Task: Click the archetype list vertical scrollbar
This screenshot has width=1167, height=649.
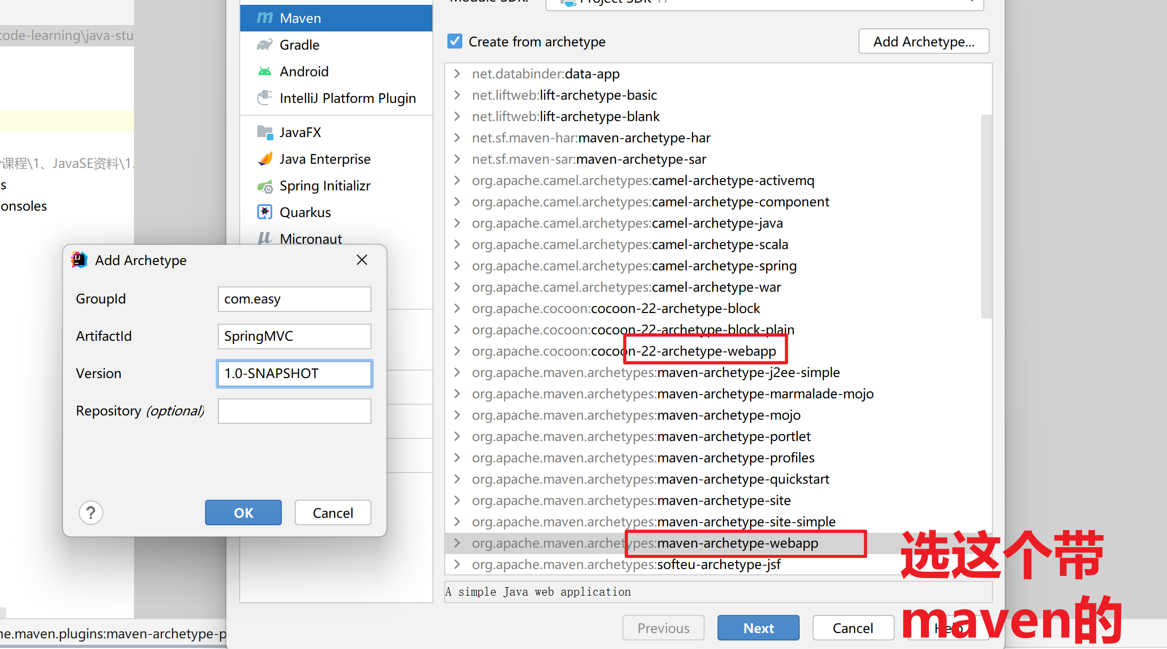Action: click(x=986, y=216)
